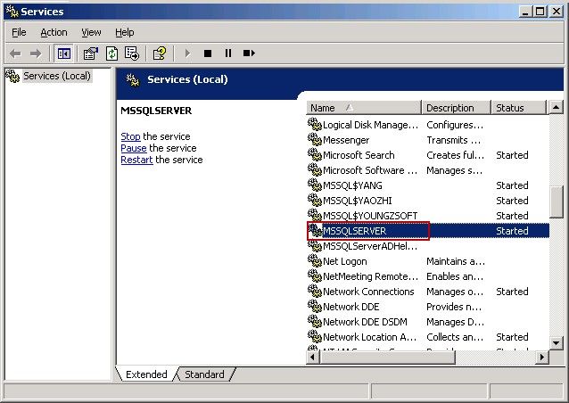Click the horizontal scrollbar left arrow
This screenshot has width=569, height=403.
click(312, 357)
